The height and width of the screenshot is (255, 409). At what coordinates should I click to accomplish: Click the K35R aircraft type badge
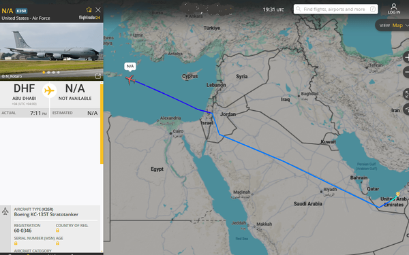click(21, 11)
